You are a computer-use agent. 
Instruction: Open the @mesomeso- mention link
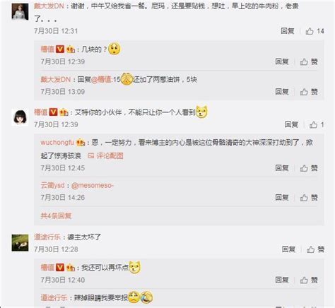(x=93, y=186)
